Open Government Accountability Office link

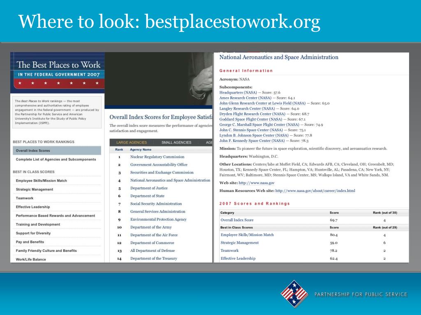pyautogui.click(x=159, y=164)
